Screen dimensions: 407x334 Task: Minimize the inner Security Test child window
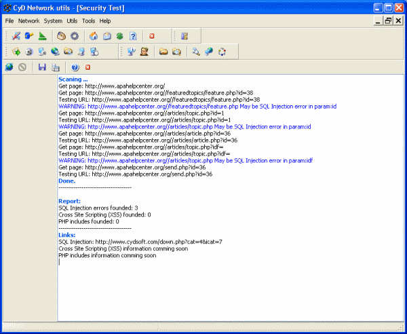click(378, 20)
